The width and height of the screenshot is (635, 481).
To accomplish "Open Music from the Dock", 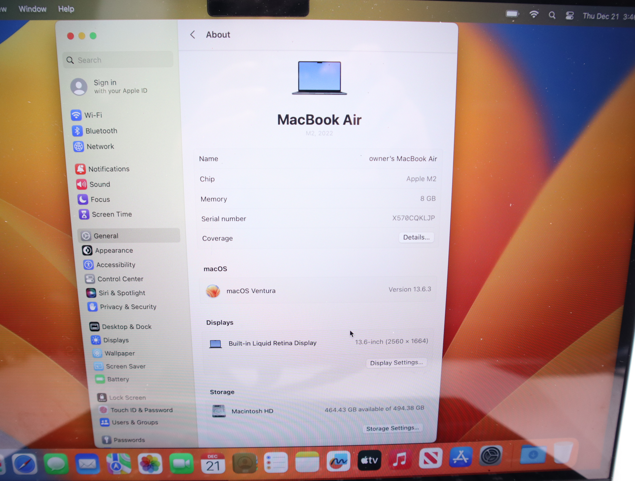I will [x=400, y=459].
